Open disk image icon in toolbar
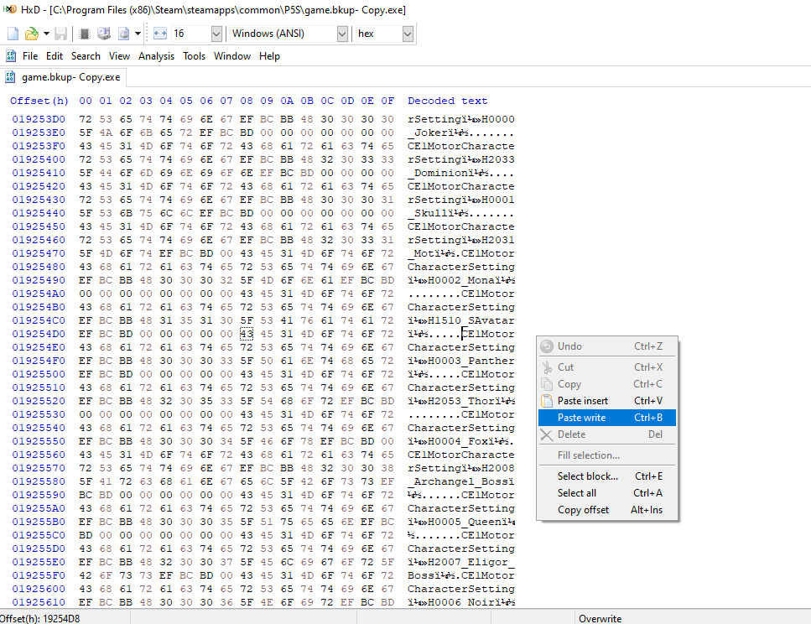Image resolution: width=811 pixels, height=624 pixels. click(x=123, y=34)
